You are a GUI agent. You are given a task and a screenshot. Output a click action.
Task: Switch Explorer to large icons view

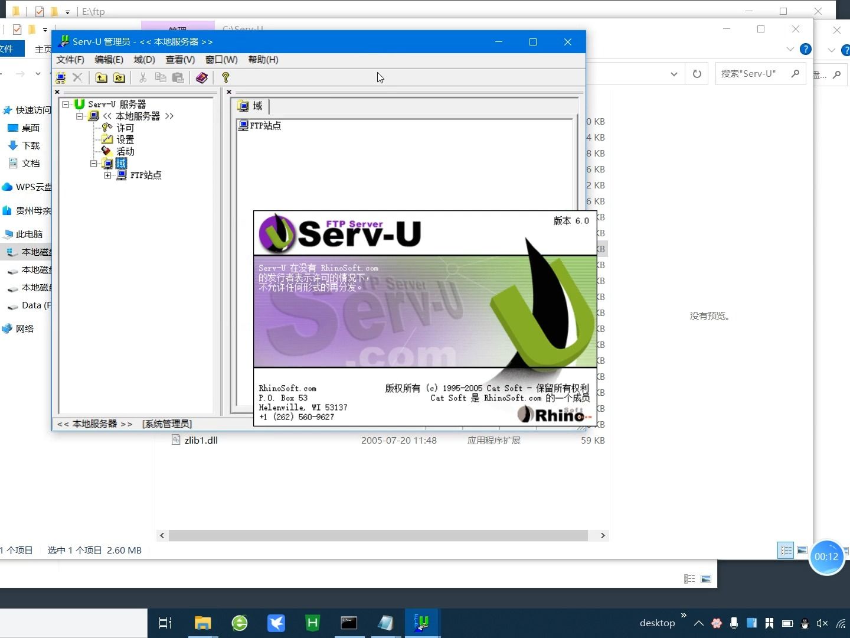802,550
